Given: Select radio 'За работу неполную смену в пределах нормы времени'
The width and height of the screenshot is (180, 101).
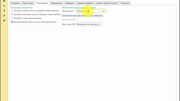Looking at the screenshot, I should pos(12,14).
